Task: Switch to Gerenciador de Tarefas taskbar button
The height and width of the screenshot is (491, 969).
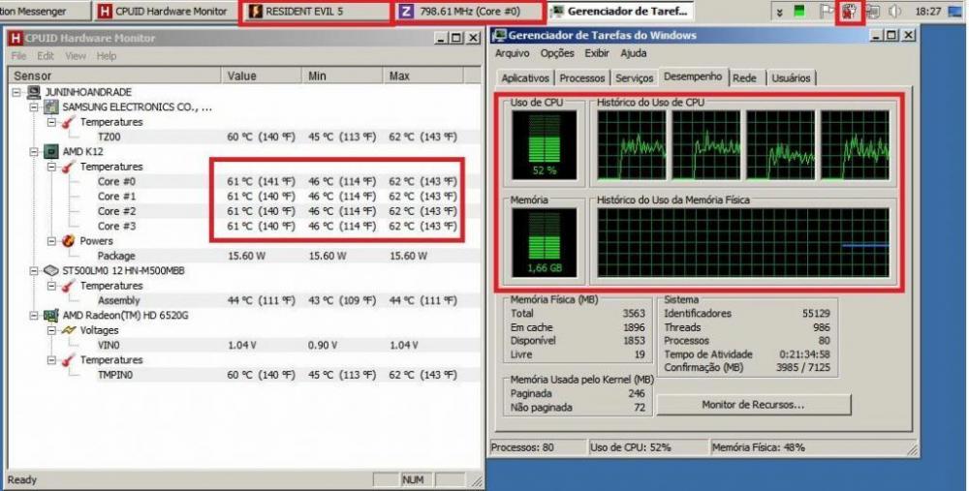Action: click(x=619, y=11)
